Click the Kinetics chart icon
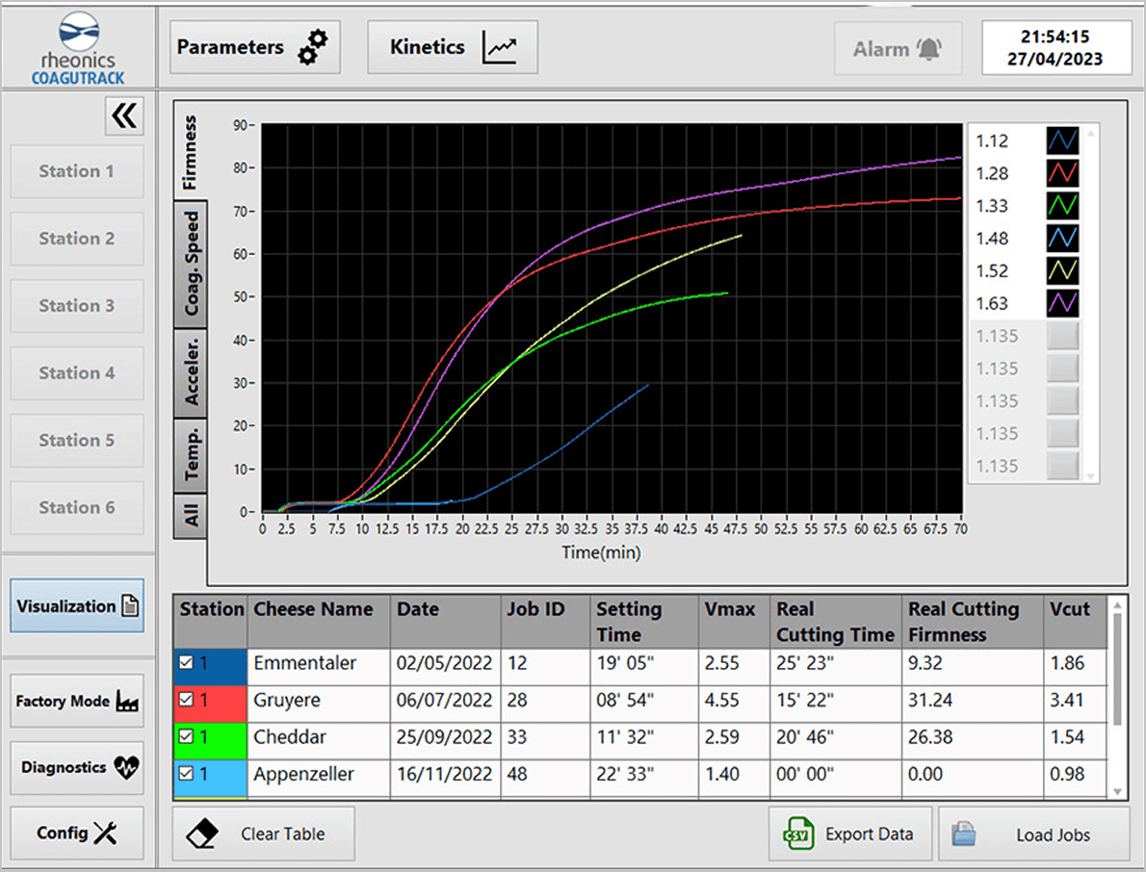The width and height of the screenshot is (1146, 872). point(500,47)
